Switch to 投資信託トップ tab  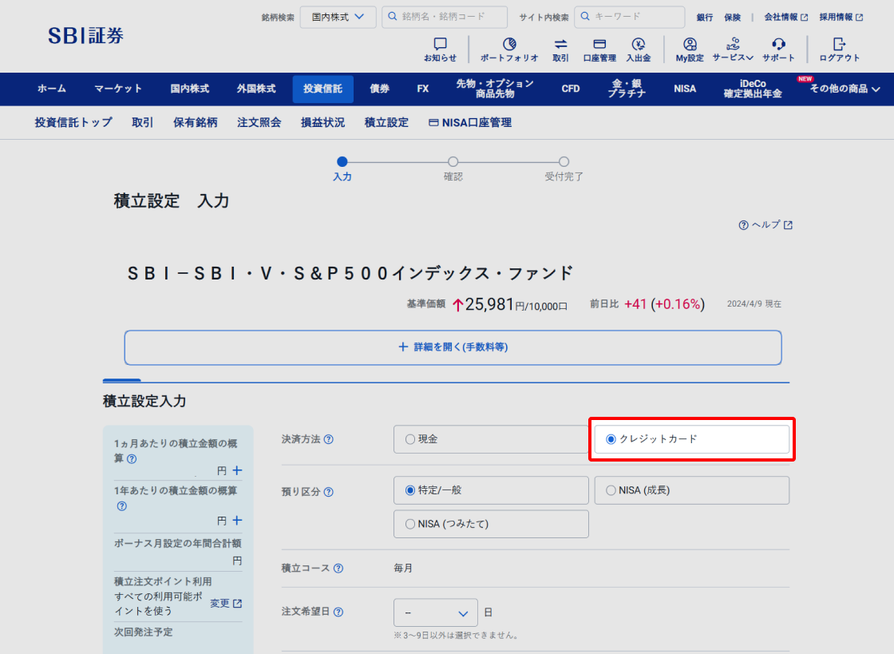coord(73,123)
